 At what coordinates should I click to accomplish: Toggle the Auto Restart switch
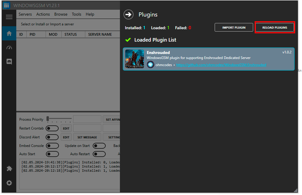(x=99, y=154)
